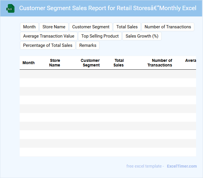This screenshot has height=178, width=203.
Task: Select Number of Transactions tag
Action: tap(168, 27)
